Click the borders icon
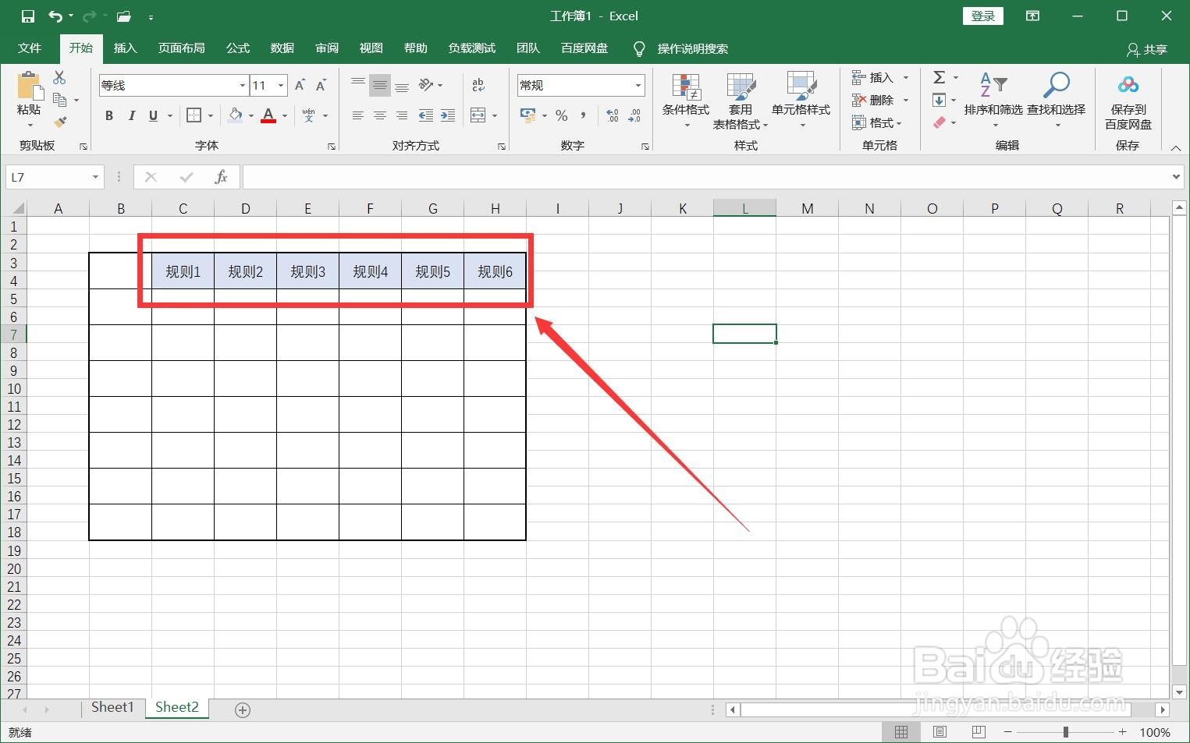 pos(194,115)
